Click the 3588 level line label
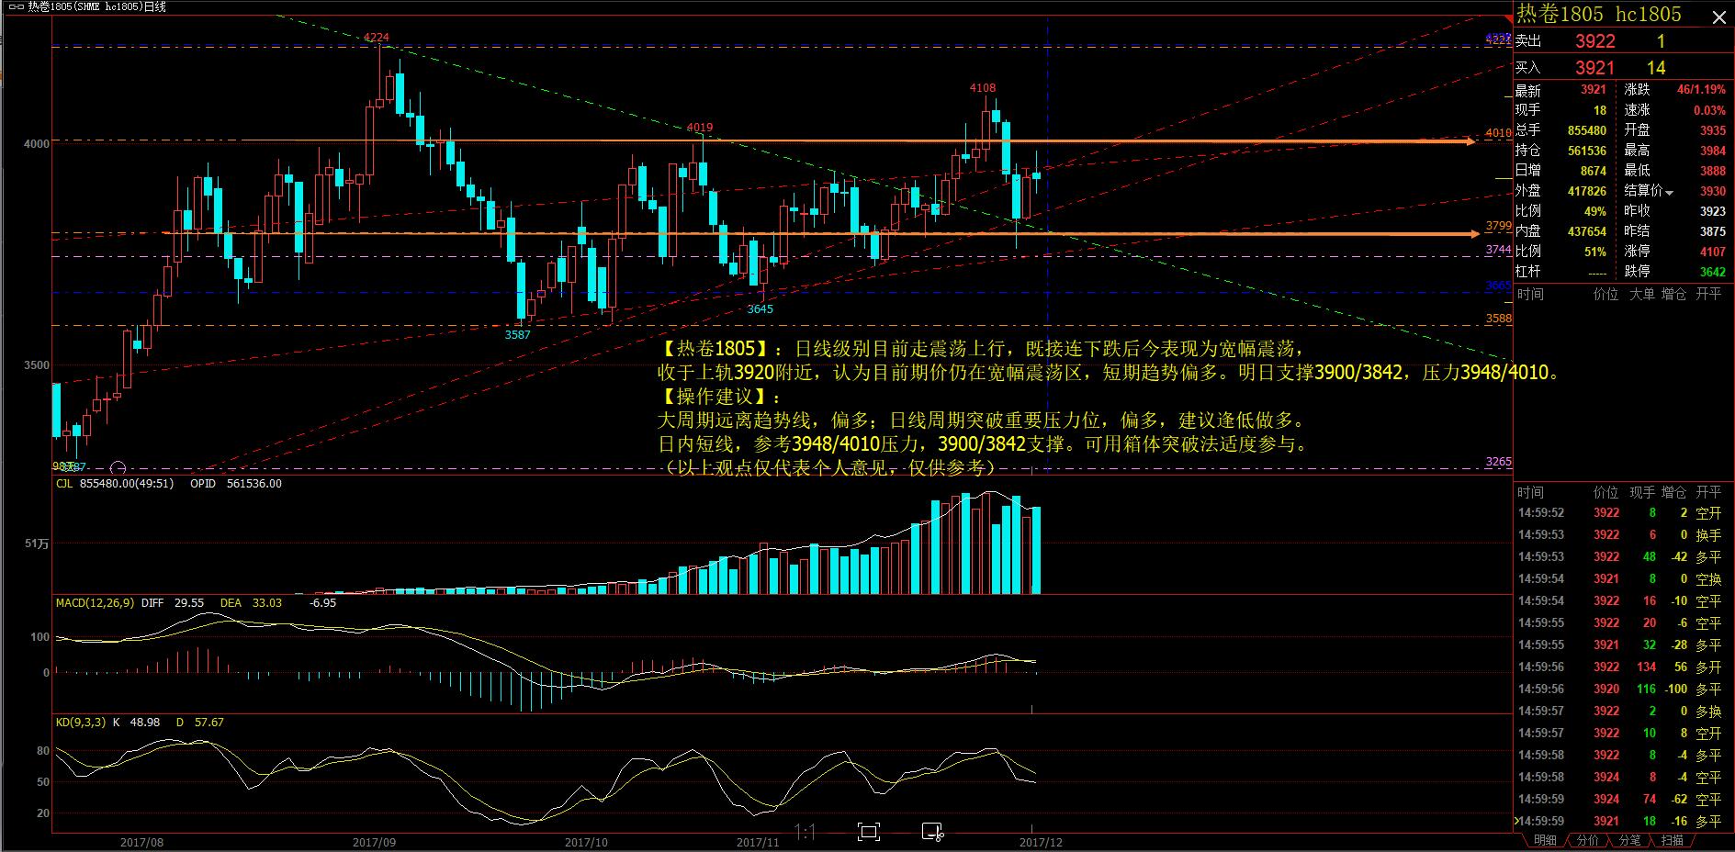 coord(1498,319)
